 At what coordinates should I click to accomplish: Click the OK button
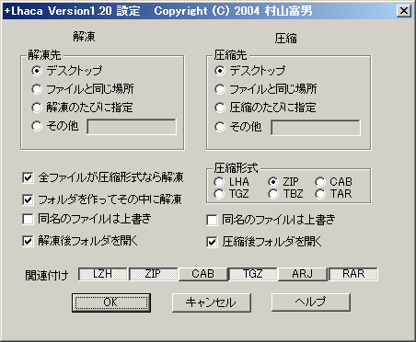111,302
